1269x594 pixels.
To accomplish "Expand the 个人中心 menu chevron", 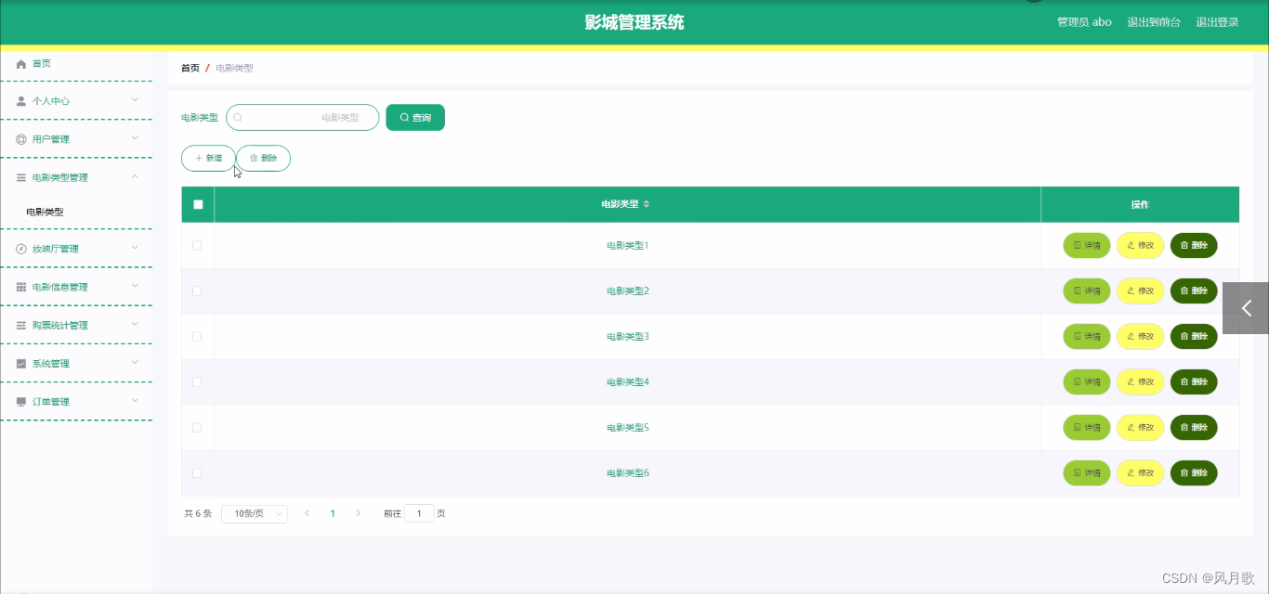I will [135, 99].
